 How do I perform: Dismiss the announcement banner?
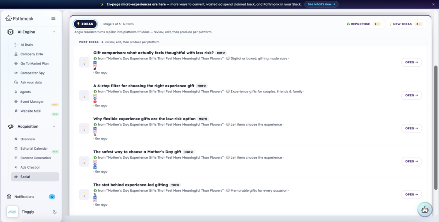(433, 4)
